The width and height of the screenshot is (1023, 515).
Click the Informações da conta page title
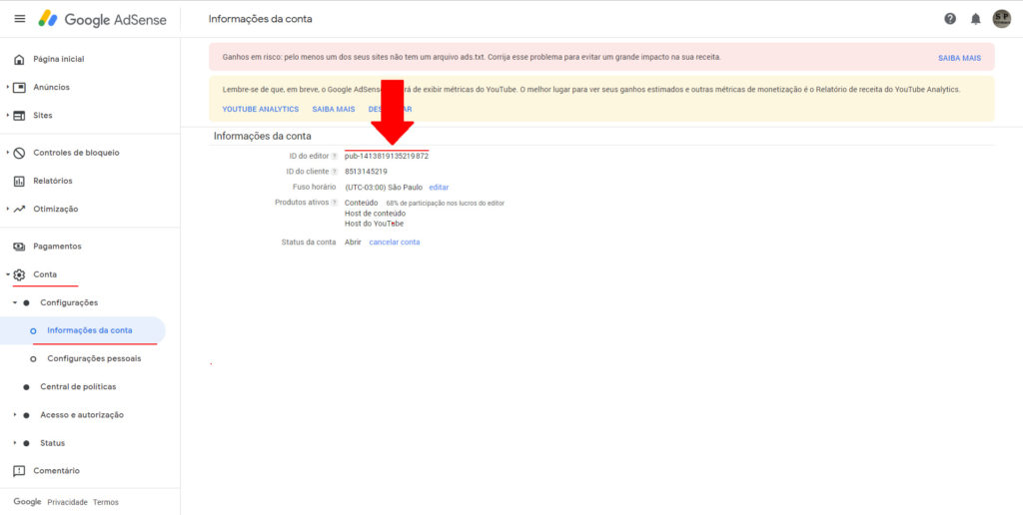(x=261, y=19)
